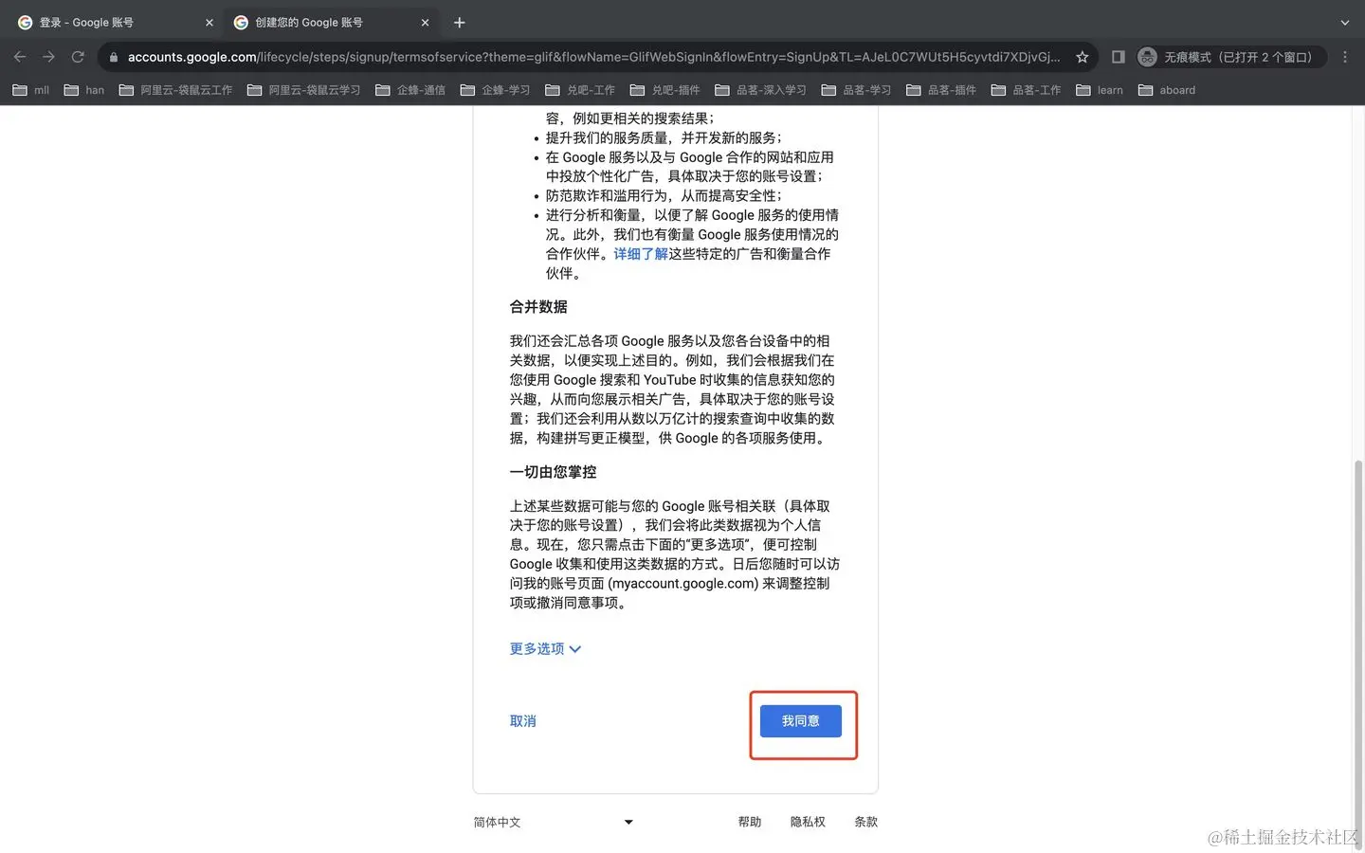Close the '登录 - Google 账号' tab
The height and width of the screenshot is (853, 1365).
point(209,22)
